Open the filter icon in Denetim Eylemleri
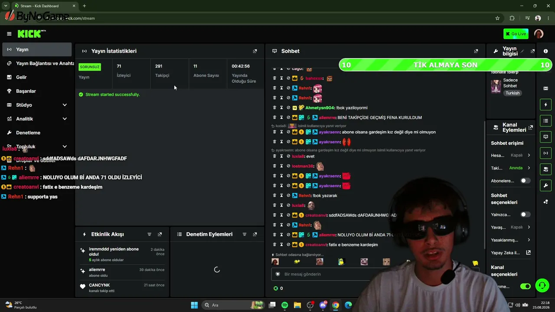This screenshot has width=555, height=312. coord(245,234)
